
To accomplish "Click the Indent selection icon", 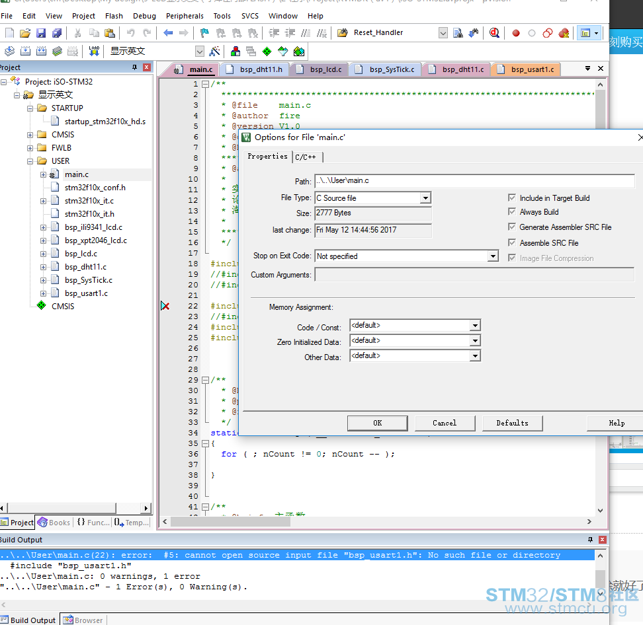I will point(273,33).
